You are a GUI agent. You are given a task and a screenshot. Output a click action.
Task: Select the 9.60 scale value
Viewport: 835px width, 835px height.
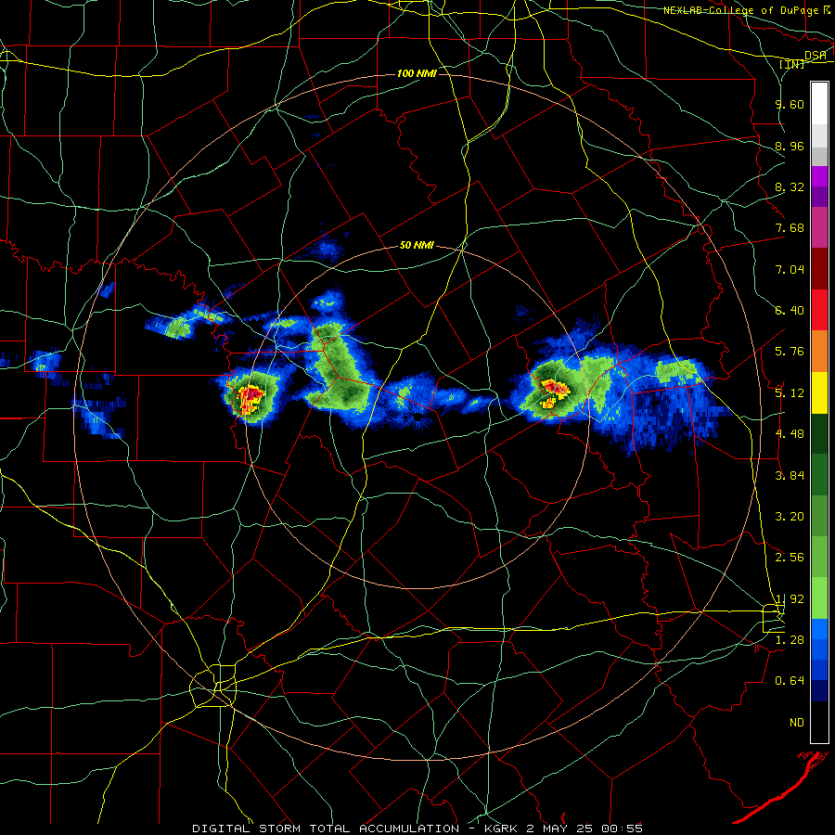tap(790, 104)
